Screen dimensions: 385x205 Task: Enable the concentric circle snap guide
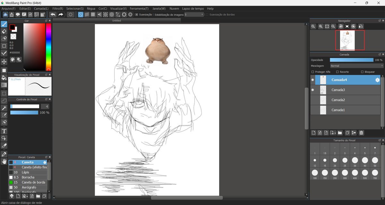112,14
